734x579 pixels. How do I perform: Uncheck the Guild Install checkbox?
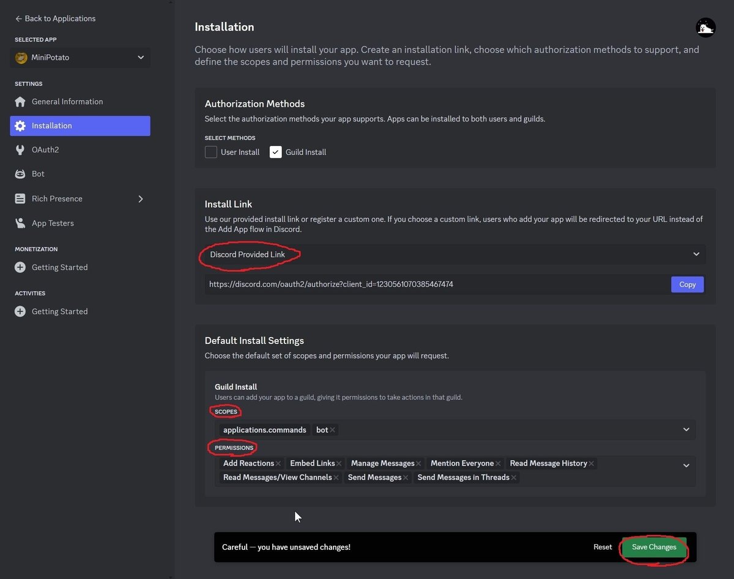click(275, 151)
